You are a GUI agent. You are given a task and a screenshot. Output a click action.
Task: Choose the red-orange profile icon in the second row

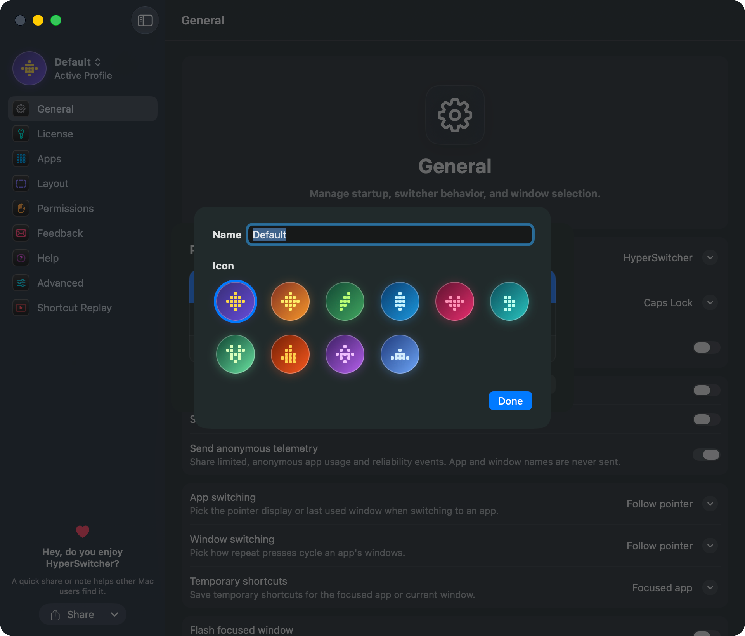[x=290, y=354]
